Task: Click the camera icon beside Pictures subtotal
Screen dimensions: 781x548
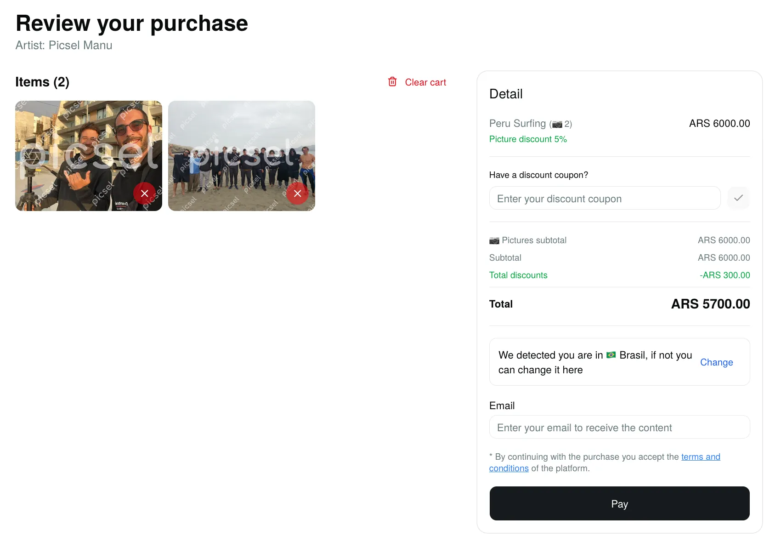Action: (494, 240)
